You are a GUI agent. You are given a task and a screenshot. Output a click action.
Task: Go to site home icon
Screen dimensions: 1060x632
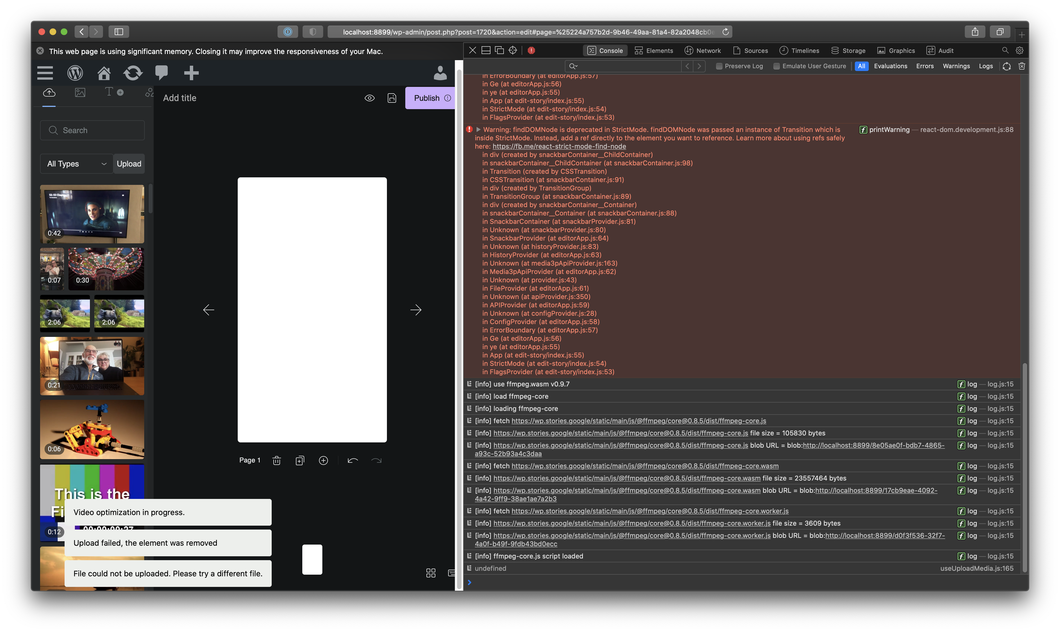coord(104,73)
